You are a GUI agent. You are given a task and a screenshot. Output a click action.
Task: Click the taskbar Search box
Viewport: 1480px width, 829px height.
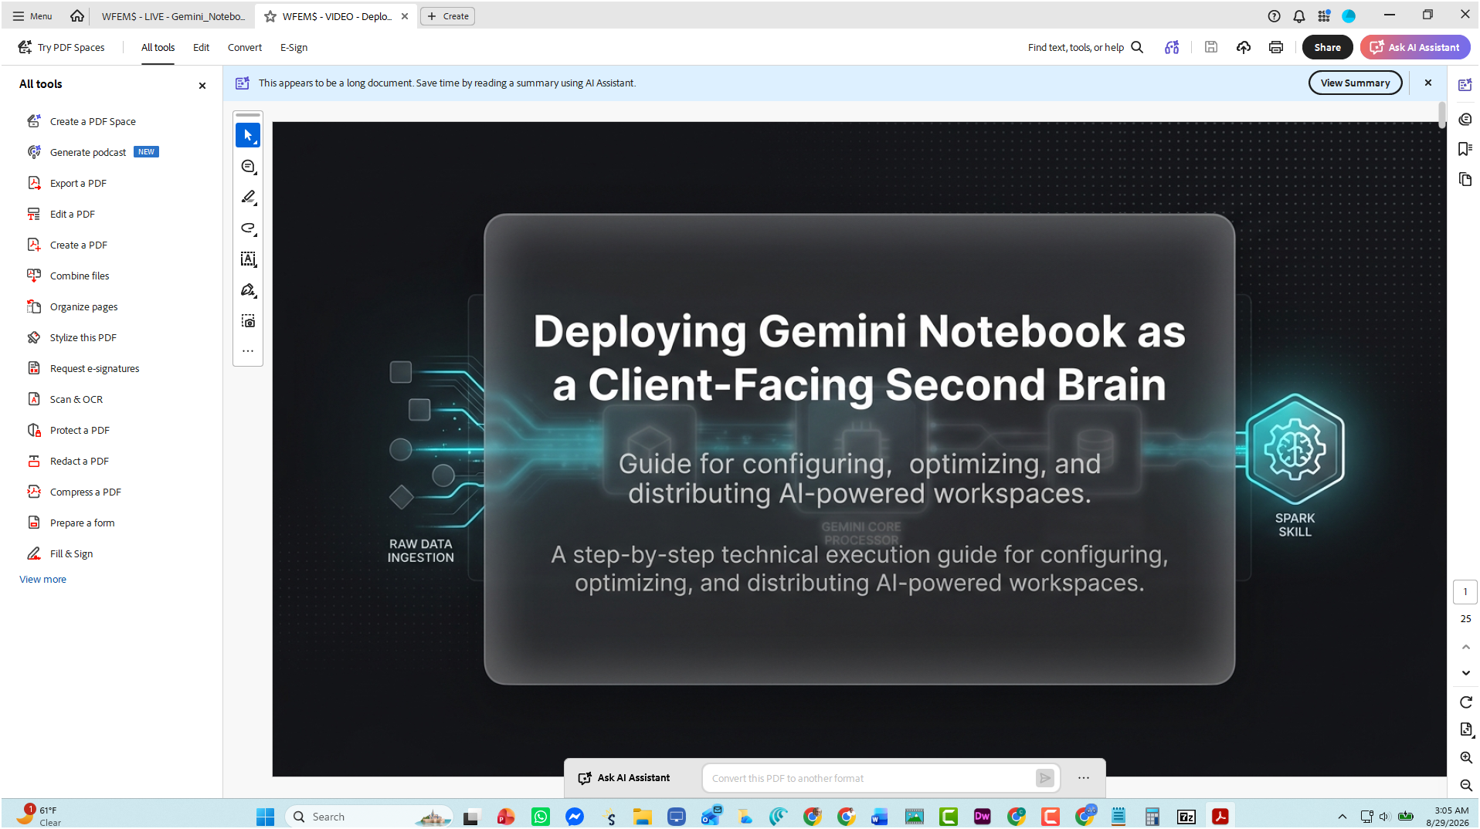click(x=369, y=817)
